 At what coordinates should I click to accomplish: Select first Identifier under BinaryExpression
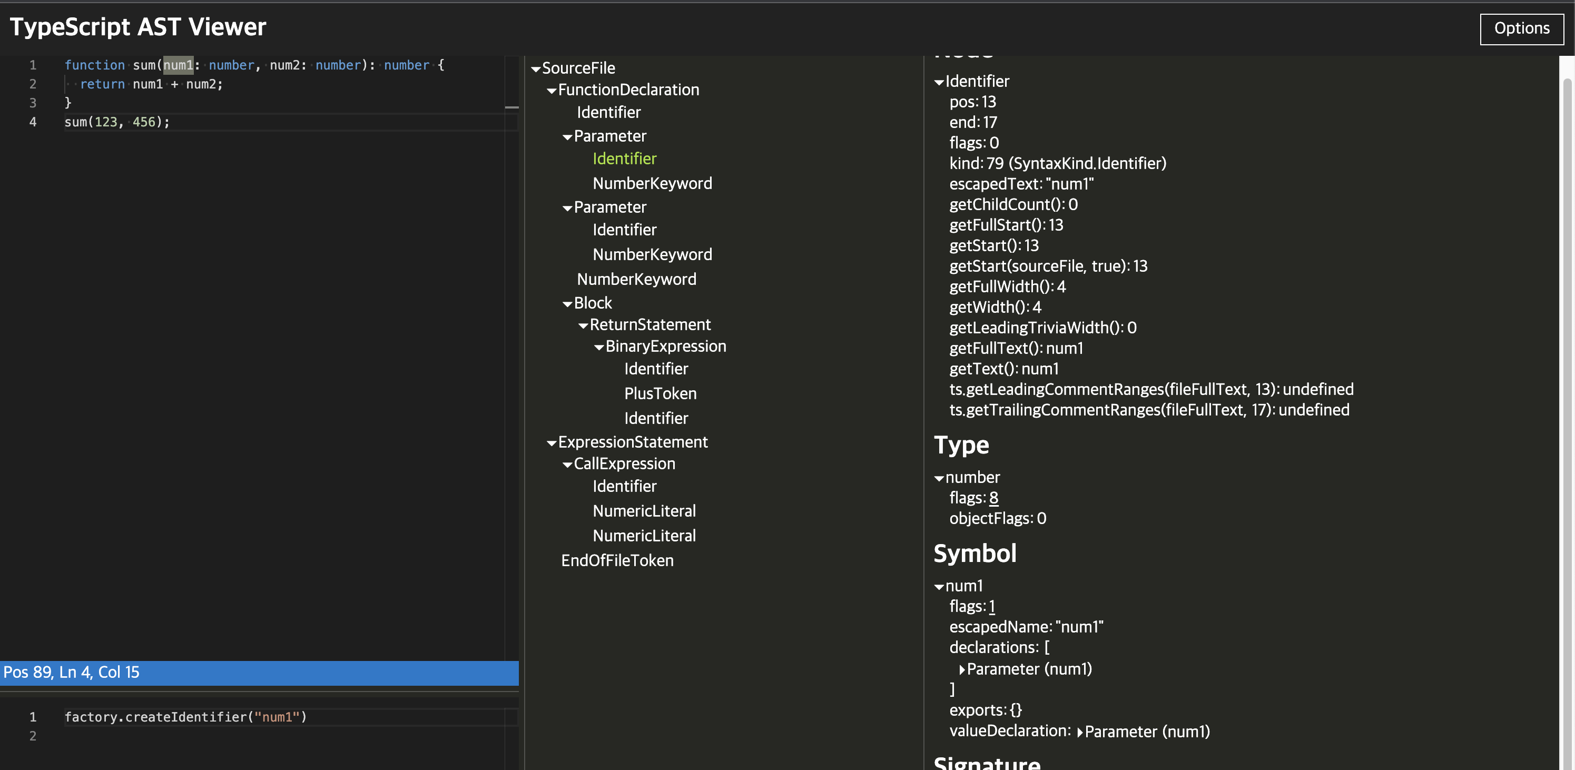pos(656,369)
